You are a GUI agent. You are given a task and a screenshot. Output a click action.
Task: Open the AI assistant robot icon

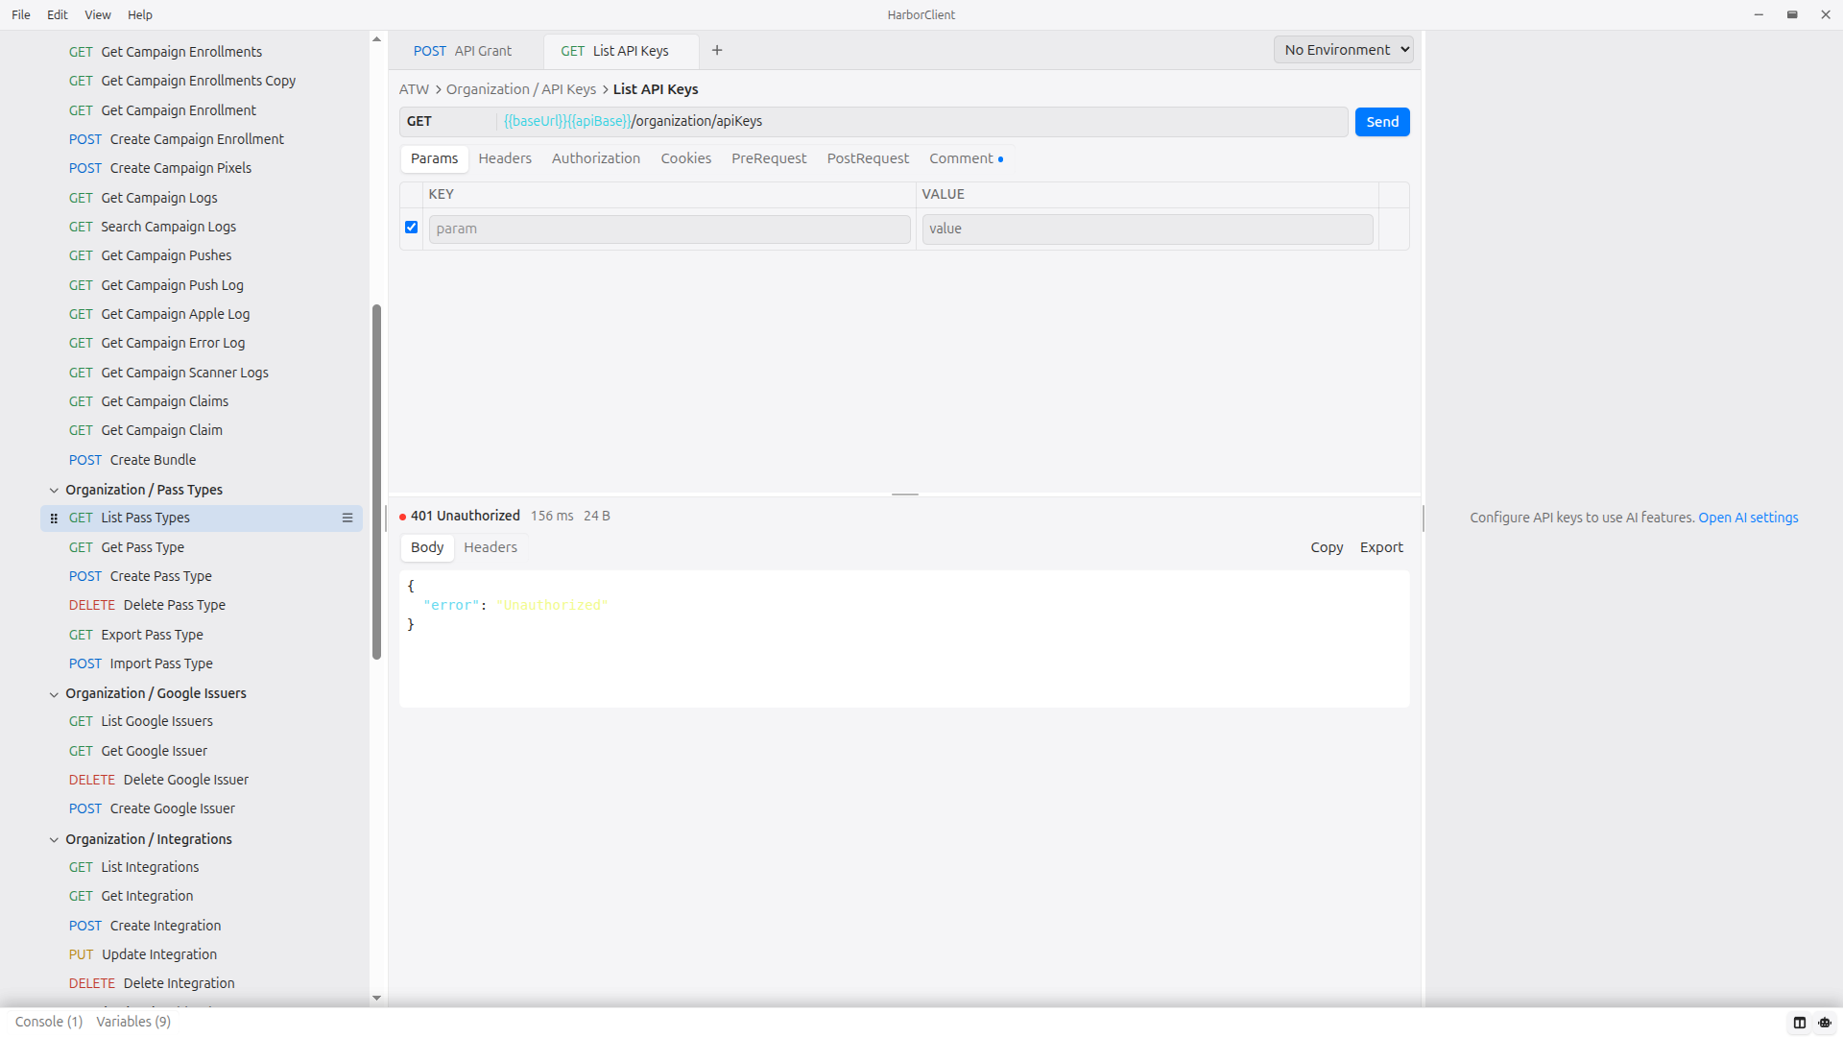click(x=1825, y=1023)
